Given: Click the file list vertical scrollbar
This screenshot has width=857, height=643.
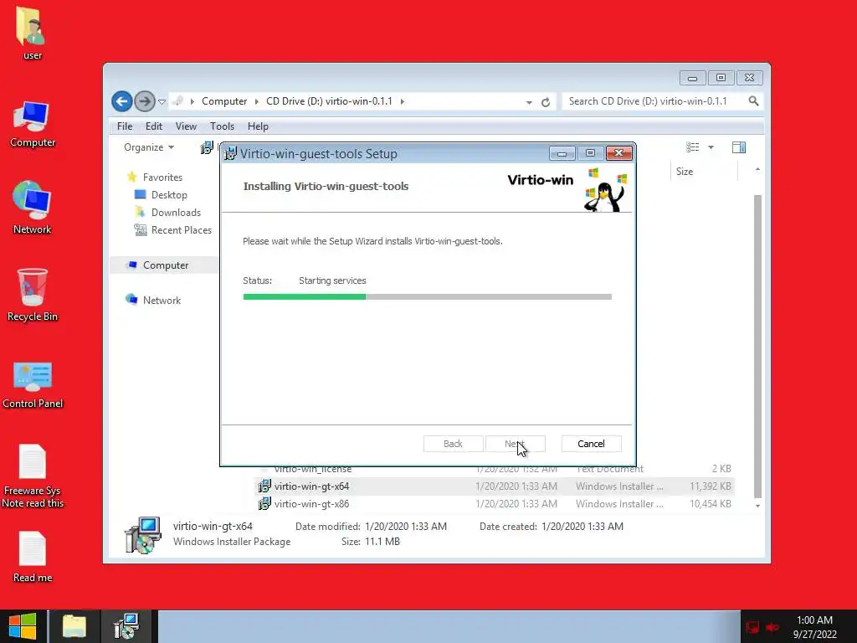Looking at the screenshot, I should 757,346.
